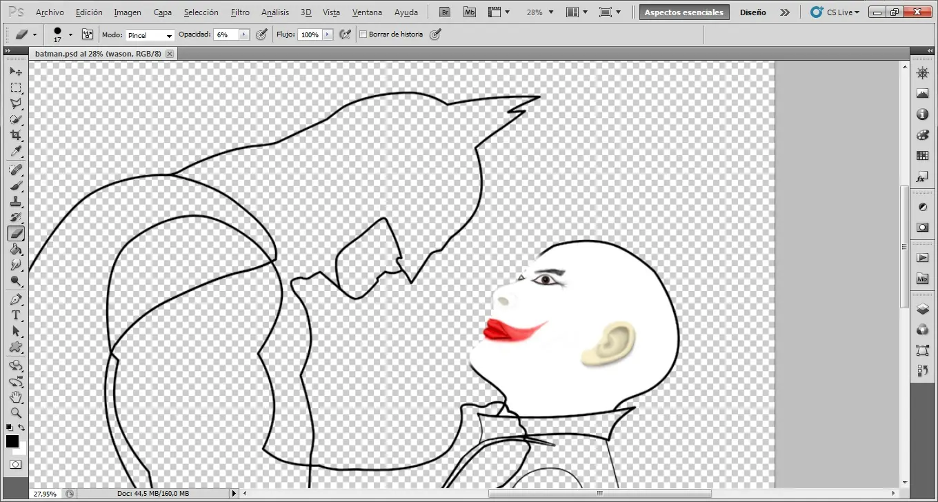Select the Zoom tool

[x=17, y=413]
